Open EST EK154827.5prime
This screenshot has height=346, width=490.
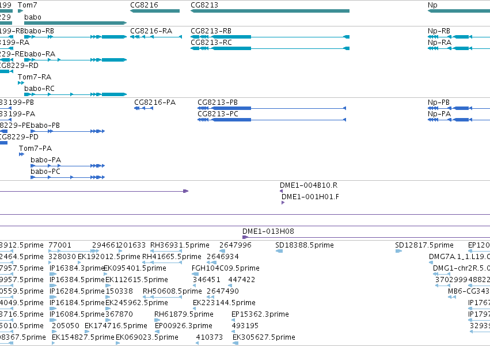[x=54, y=343]
